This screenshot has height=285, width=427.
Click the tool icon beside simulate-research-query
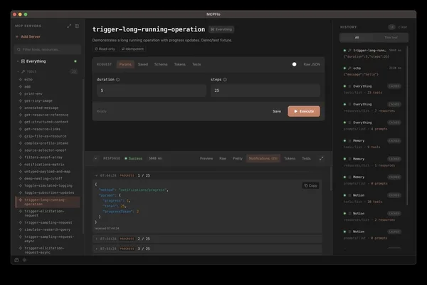pos(21,229)
